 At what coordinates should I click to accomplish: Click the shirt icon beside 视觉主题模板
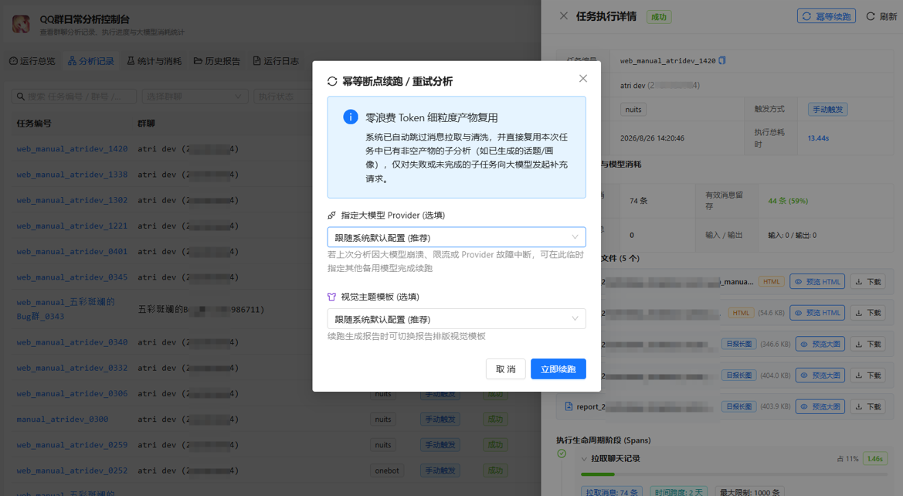pos(331,297)
